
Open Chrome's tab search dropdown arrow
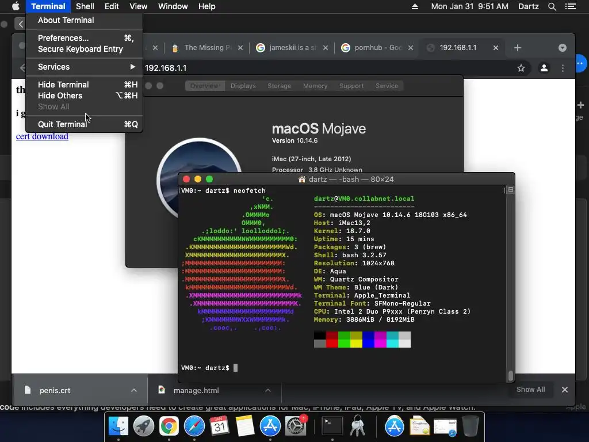563,48
